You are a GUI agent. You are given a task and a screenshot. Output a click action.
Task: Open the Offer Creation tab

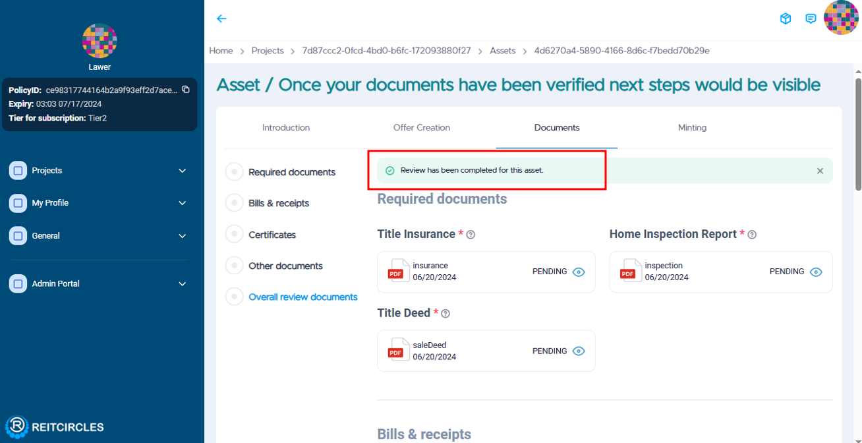tap(421, 127)
